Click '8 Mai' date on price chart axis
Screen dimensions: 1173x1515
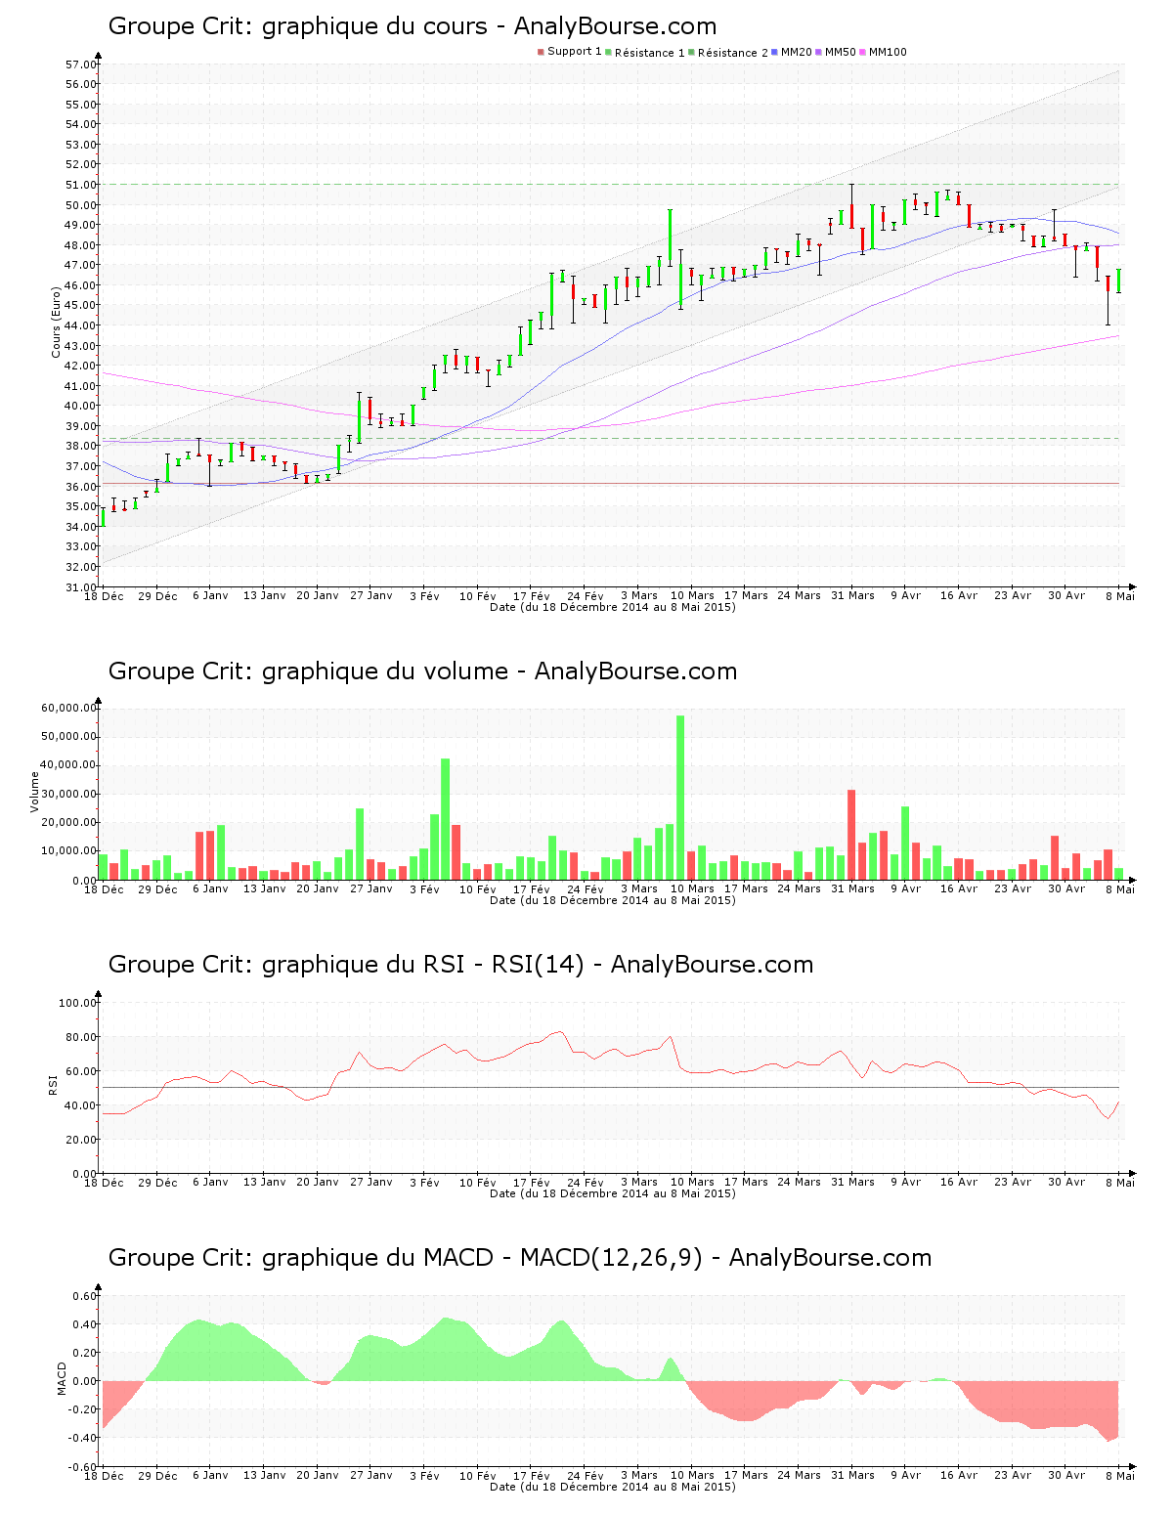pos(1120,595)
